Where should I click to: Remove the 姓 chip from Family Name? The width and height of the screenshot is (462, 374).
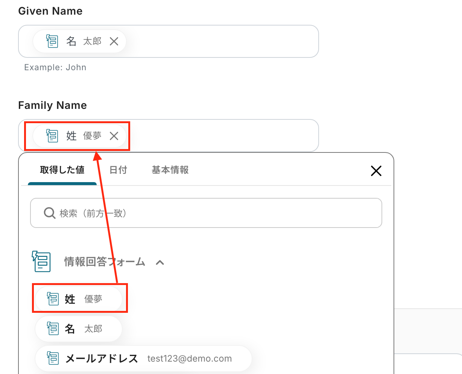click(x=114, y=136)
